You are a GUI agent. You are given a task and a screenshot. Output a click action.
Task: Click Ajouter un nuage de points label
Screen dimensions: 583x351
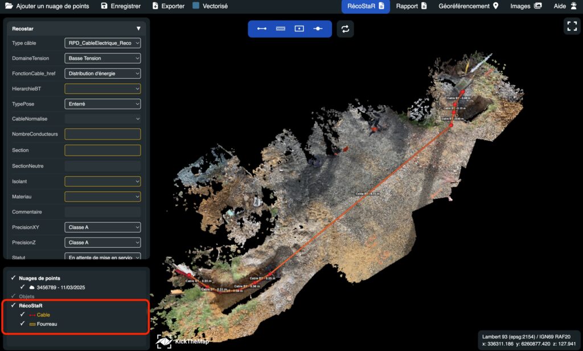click(x=53, y=6)
